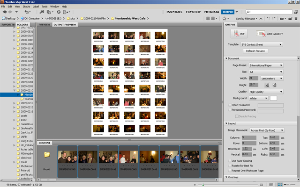Click the compact mode icon beside search
The width and height of the screenshot is (300, 187).
coord(296,12)
